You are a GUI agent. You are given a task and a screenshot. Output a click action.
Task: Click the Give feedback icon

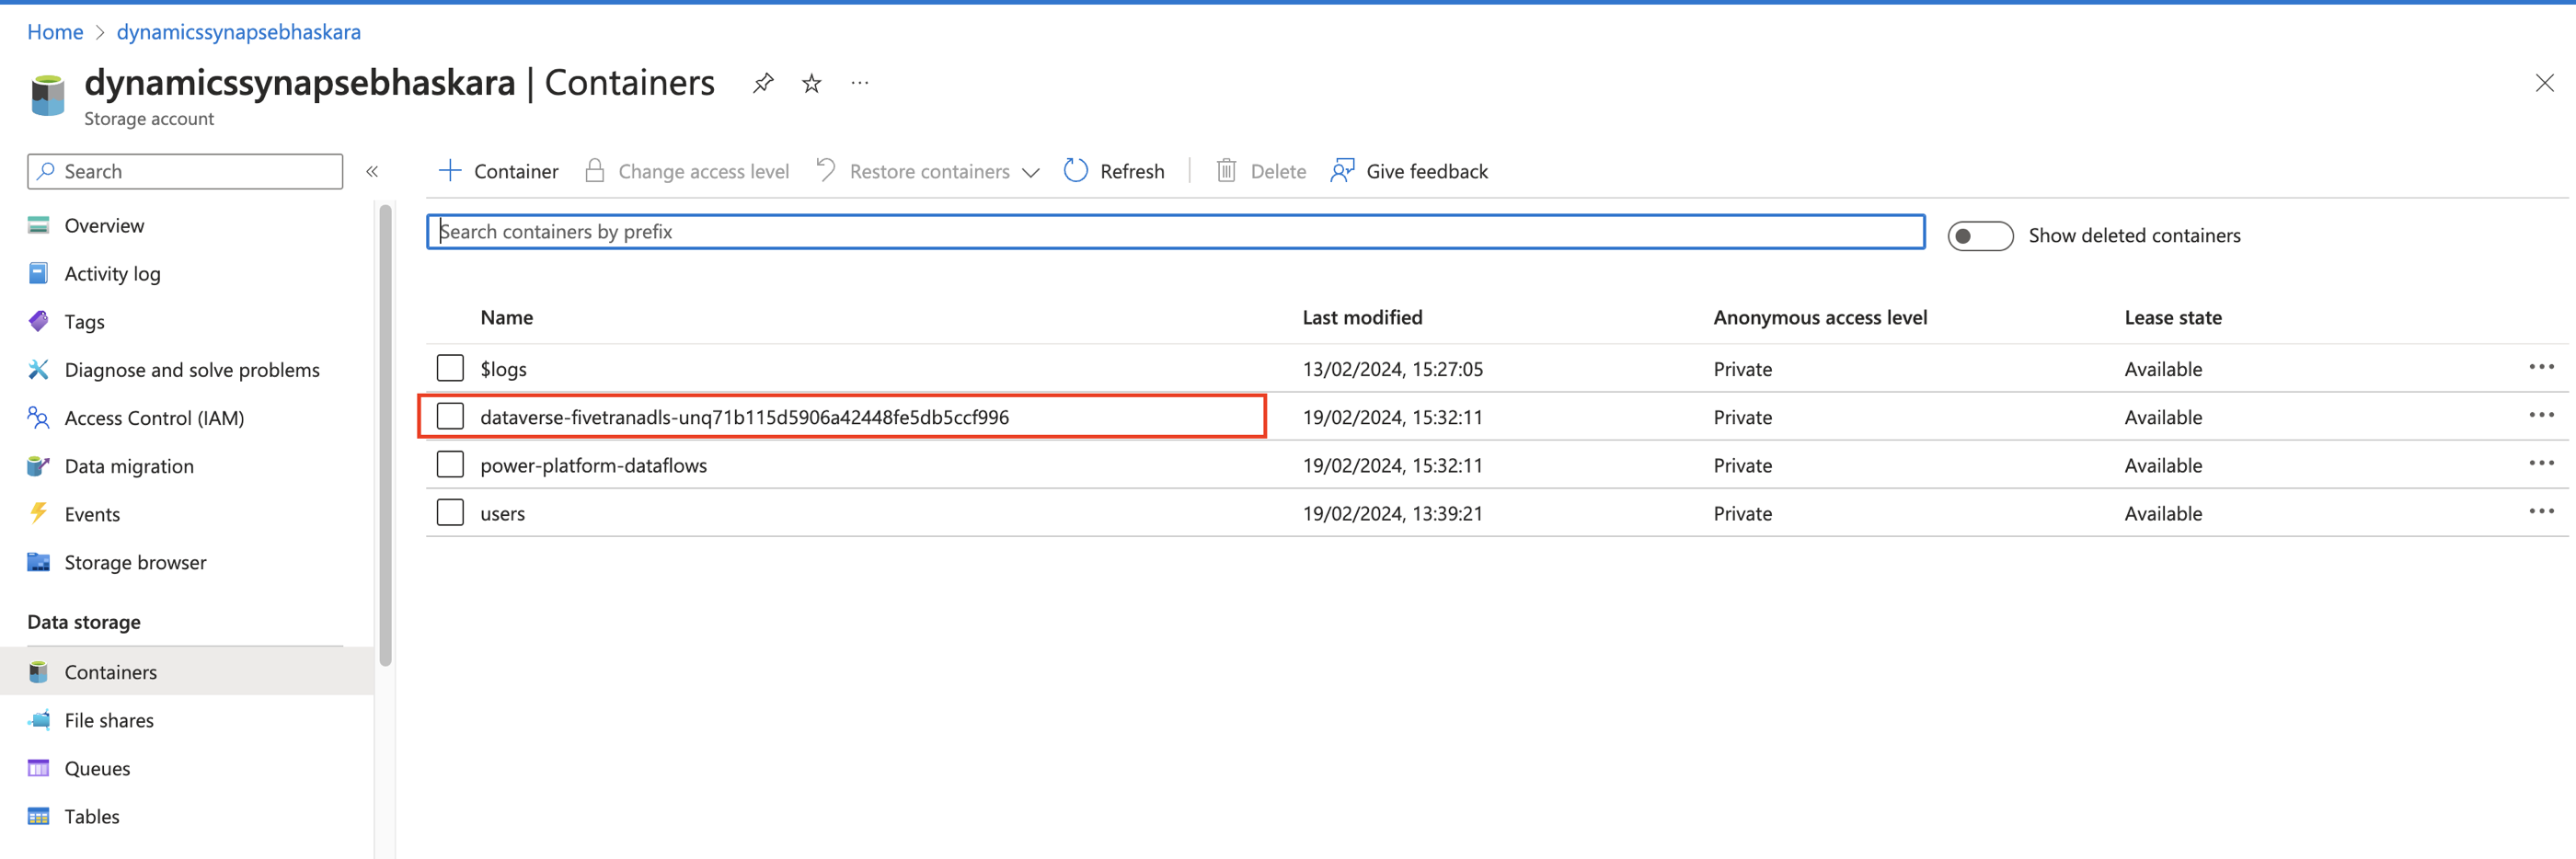click(x=1342, y=171)
